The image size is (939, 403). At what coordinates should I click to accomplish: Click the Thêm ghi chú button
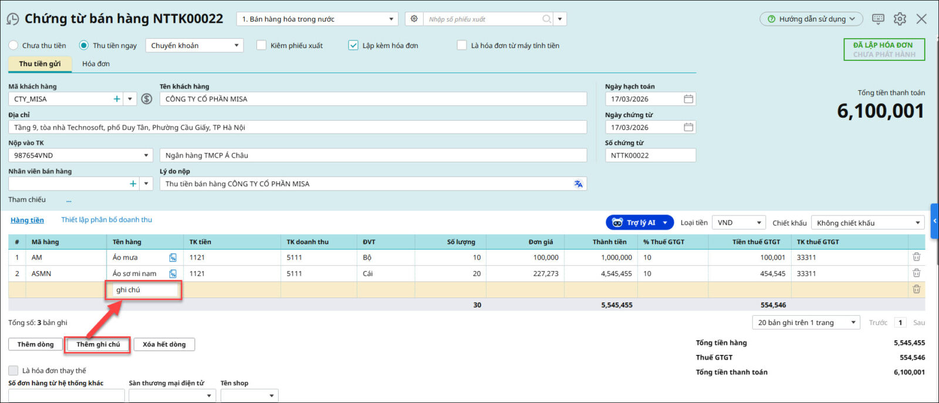[x=97, y=344]
